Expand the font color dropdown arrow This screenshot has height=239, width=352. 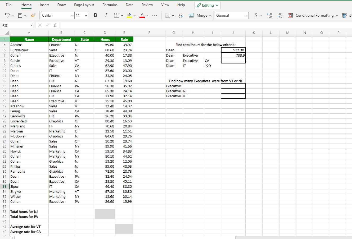pos(147,16)
